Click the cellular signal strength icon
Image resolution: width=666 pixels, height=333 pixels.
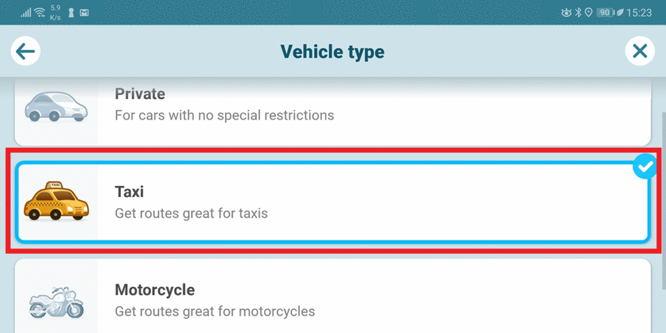tap(26, 13)
